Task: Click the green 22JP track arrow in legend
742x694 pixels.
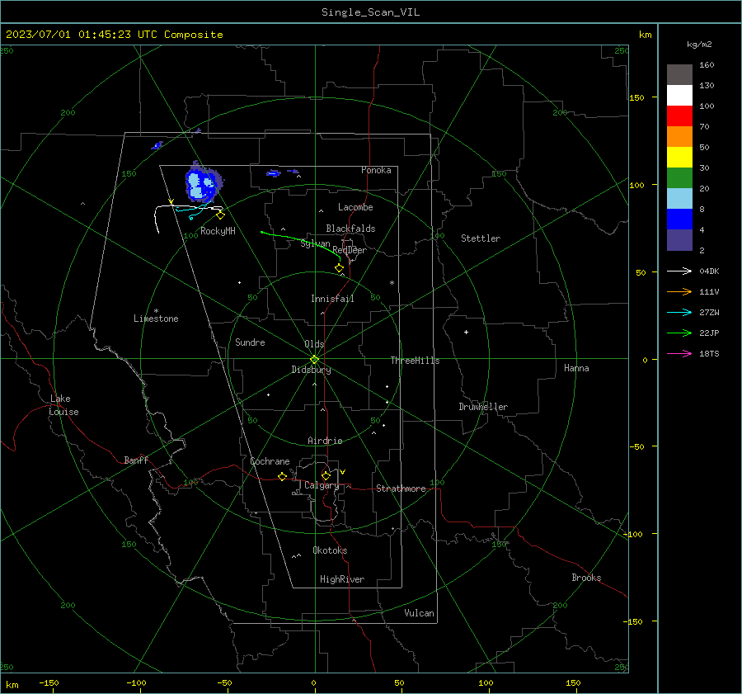Action: click(x=679, y=333)
